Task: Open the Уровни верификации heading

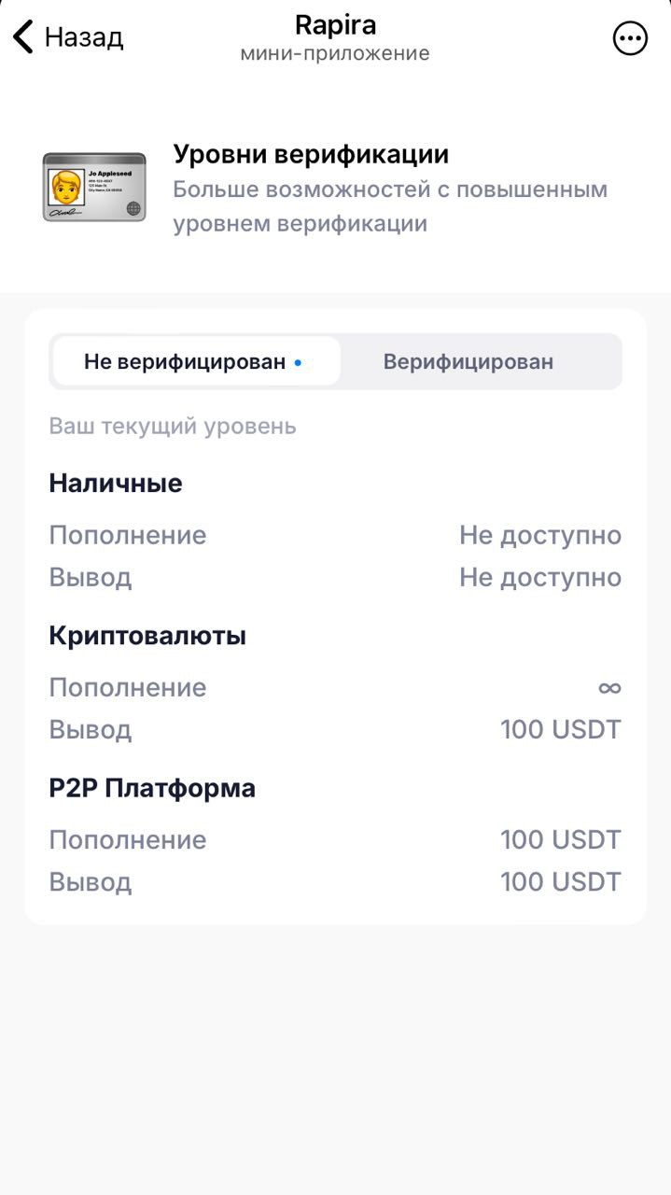Action: (x=311, y=153)
